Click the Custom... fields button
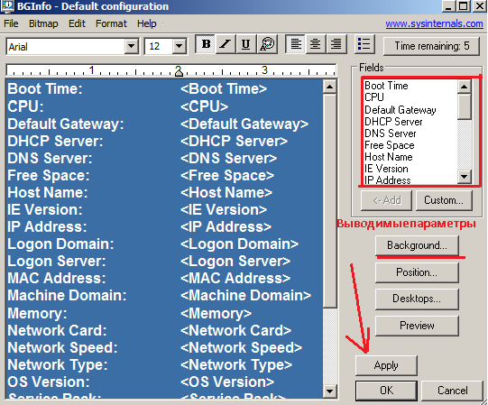This screenshot has height=405, width=488. coord(444,200)
